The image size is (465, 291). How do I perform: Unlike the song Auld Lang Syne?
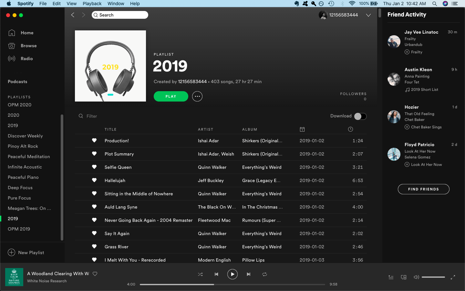coord(94,207)
